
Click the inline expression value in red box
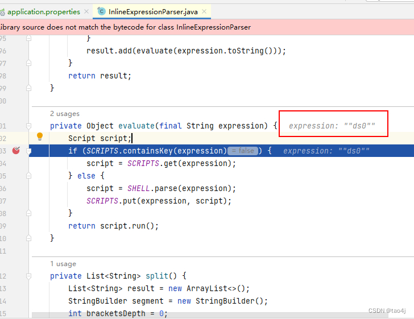(x=332, y=126)
